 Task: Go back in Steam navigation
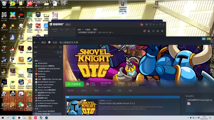click(x=35, y=42)
